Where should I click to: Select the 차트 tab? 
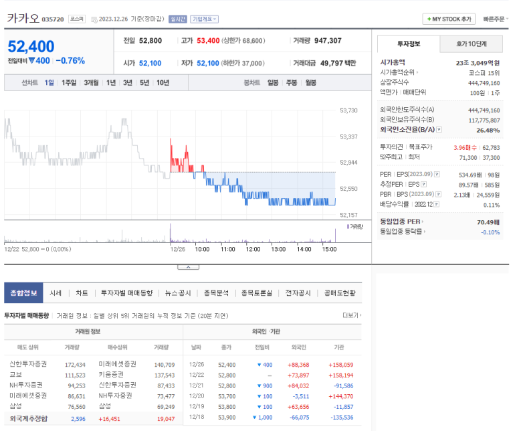coord(82,293)
